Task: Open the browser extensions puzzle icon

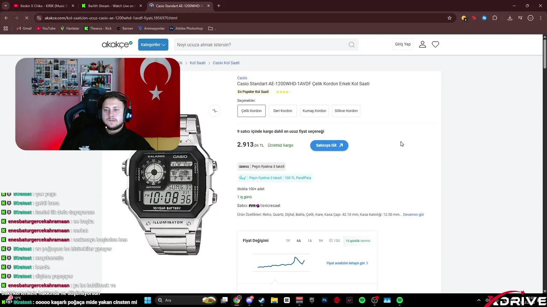Action: [x=495, y=18]
